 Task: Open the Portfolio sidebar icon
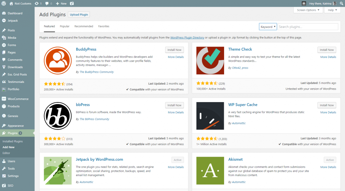(4, 89)
